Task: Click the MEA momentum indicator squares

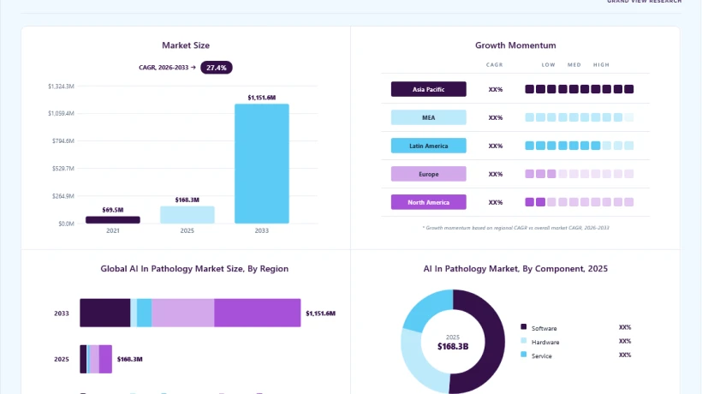Action: [580, 117]
